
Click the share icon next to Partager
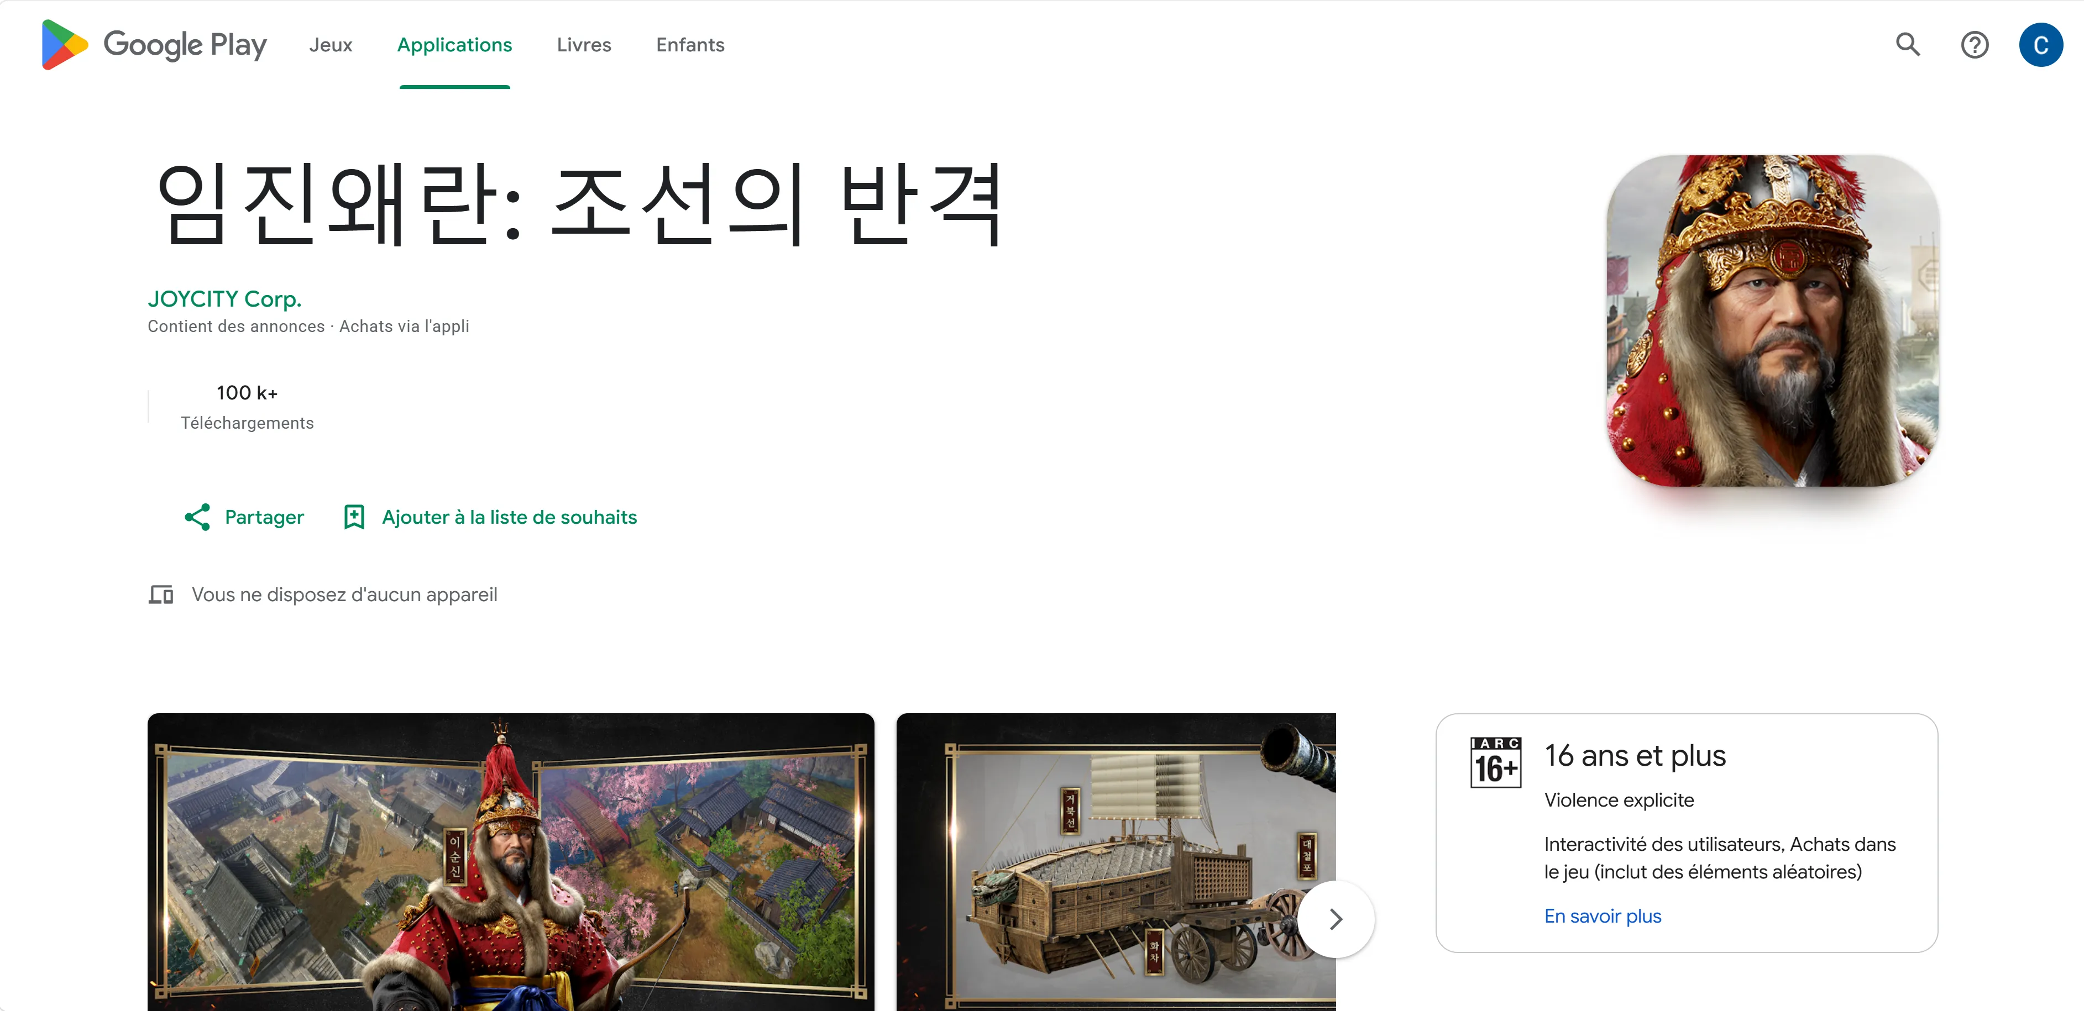[x=197, y=517]
